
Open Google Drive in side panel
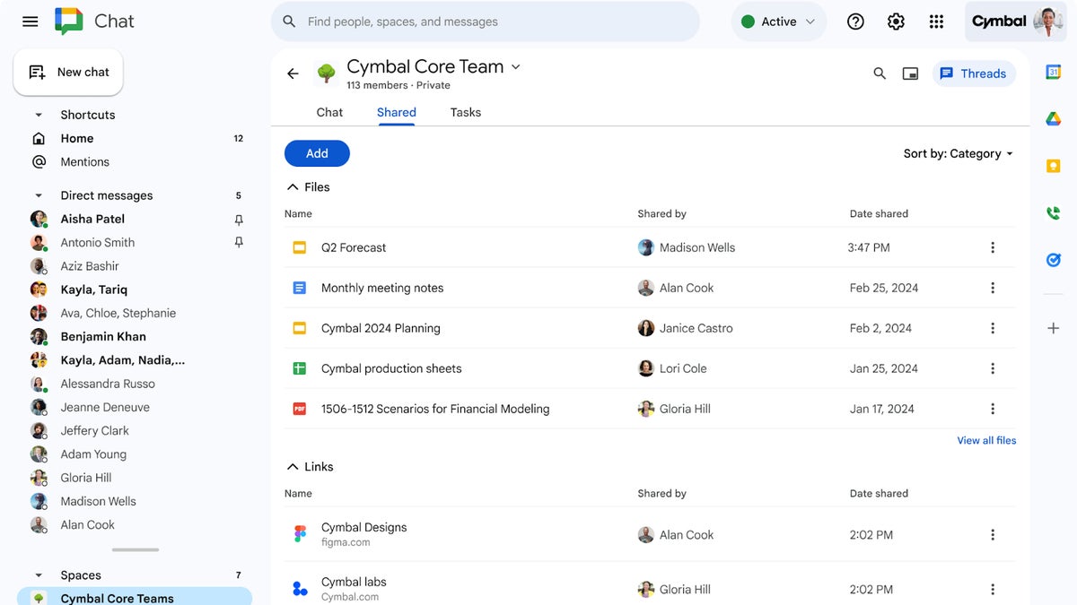coord(1054,119)
